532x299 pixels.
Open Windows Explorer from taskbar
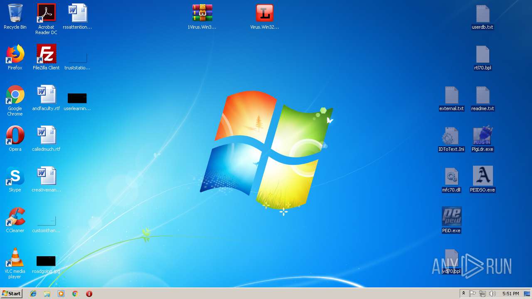pos(47,294)
